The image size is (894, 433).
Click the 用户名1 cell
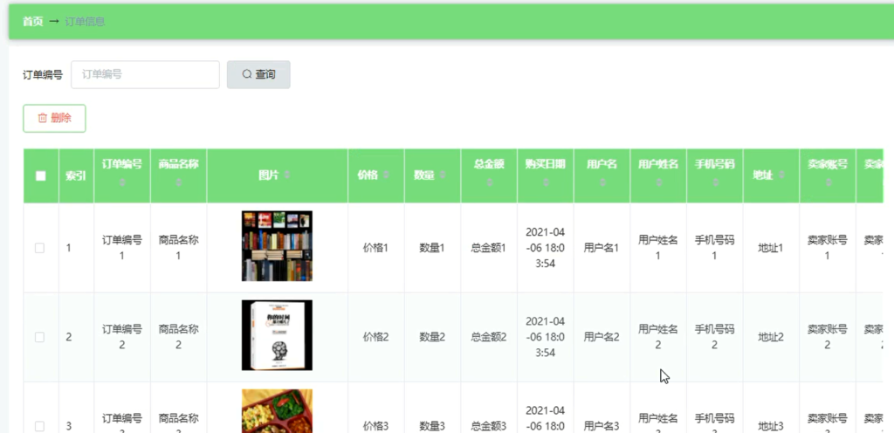(602, 248)
